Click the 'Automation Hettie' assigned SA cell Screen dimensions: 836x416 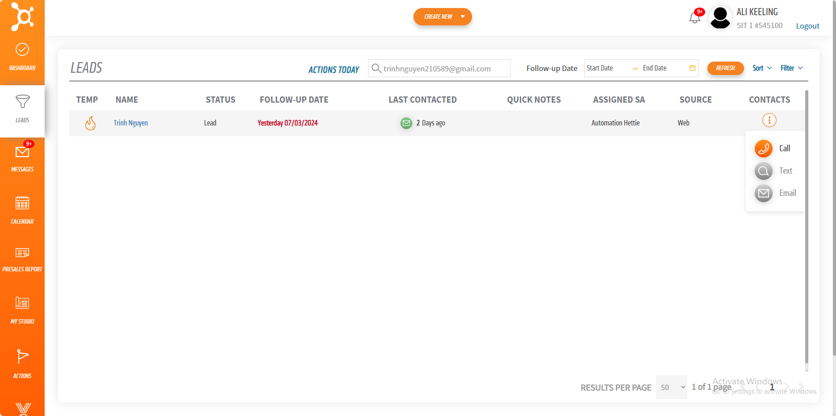[615, 123]
